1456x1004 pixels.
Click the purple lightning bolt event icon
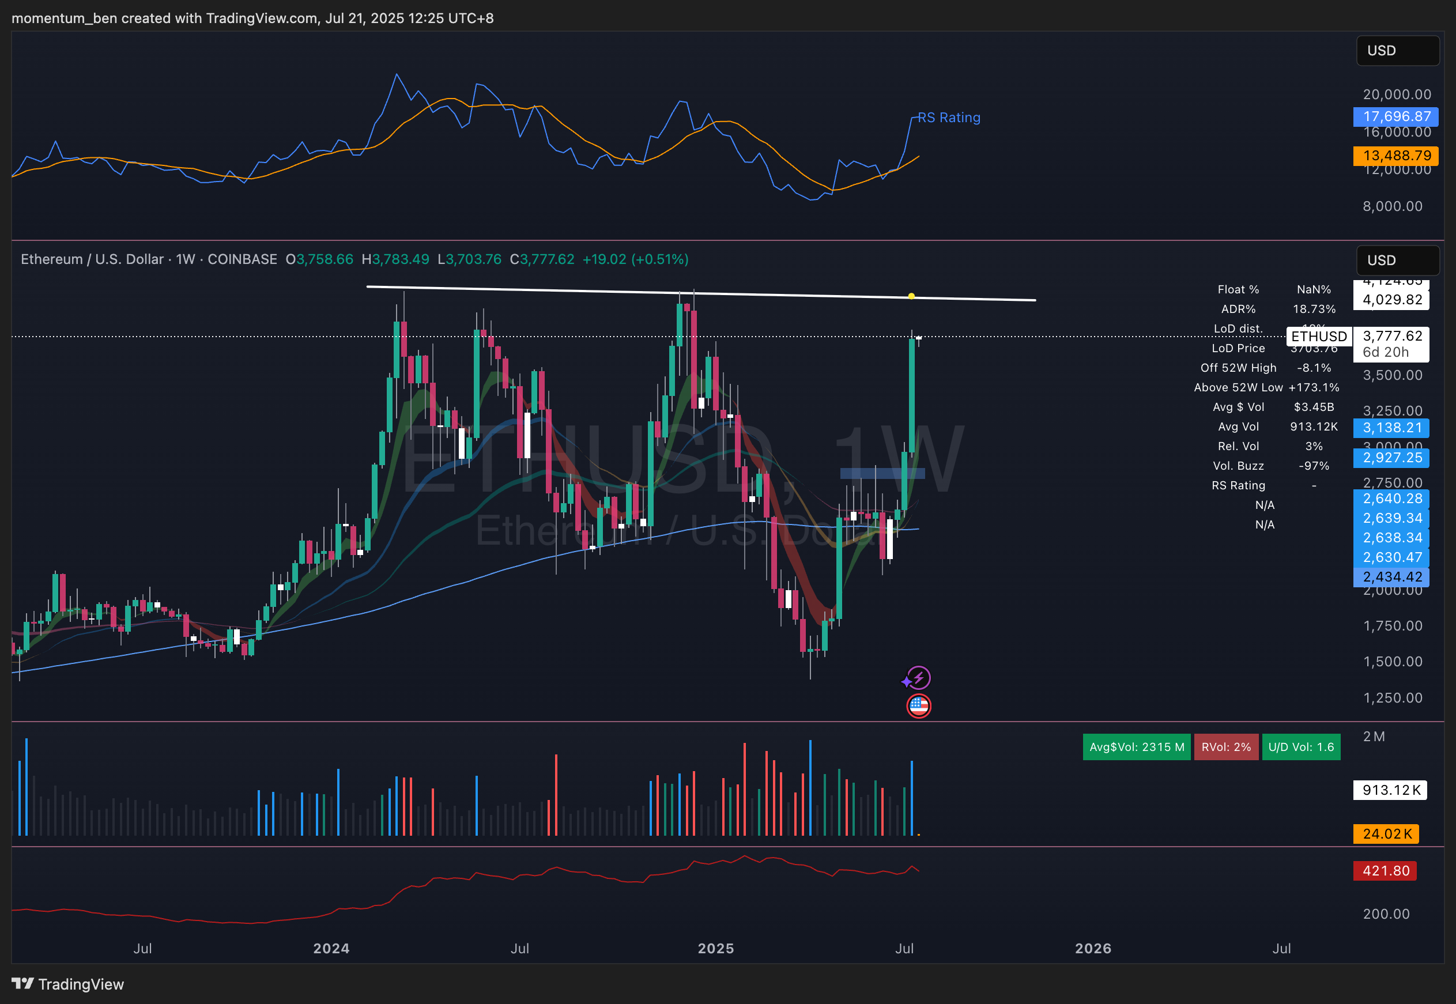coord(919,678)
